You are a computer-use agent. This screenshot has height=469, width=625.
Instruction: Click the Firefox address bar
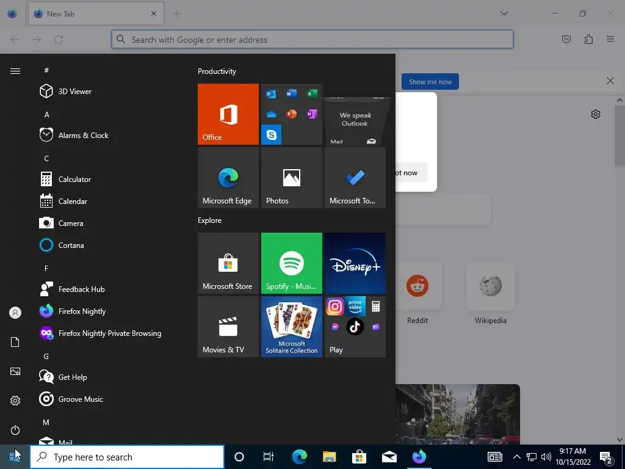[x=312, y=40]
